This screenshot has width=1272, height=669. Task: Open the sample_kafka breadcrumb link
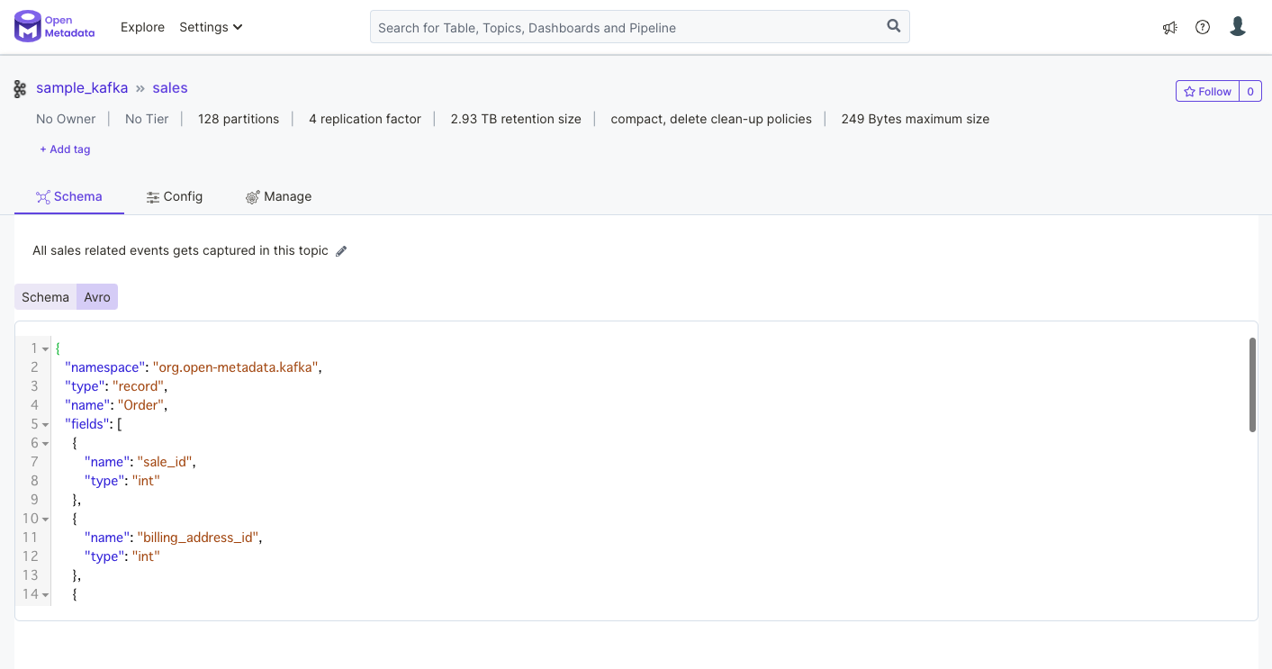tap(82, 88)
